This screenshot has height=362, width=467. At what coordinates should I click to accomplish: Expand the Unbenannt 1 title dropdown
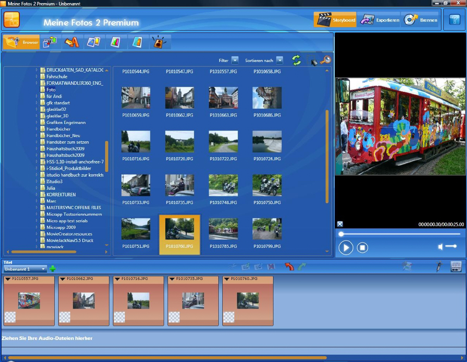coord(43,269)
